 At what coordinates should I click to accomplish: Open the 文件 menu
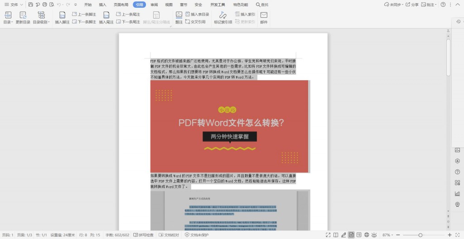point(11,5)
